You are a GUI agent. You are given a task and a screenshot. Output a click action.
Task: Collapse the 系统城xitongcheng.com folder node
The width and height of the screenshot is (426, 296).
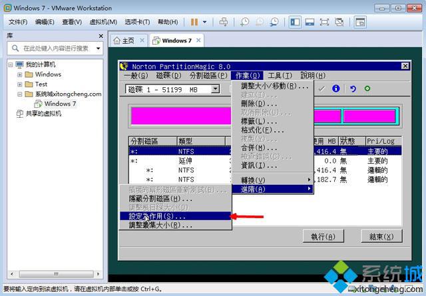(19, 94)
